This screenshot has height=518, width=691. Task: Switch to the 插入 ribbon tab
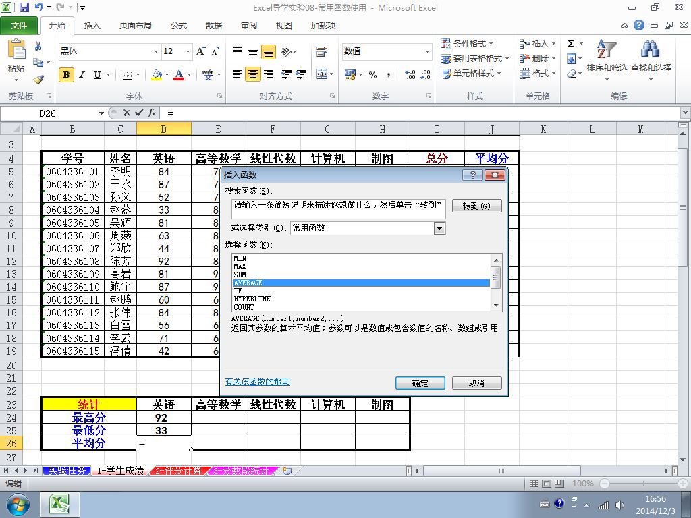pos(92,26)
